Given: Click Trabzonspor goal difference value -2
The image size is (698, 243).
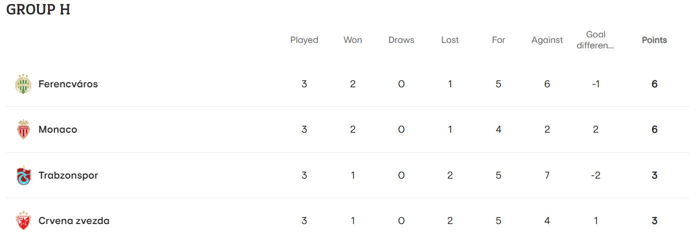Looking at the screenshot, I should [x=596, y=176].
